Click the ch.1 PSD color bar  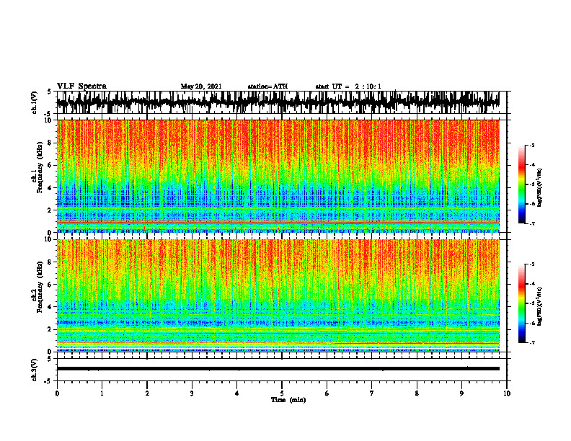point(522,184)
